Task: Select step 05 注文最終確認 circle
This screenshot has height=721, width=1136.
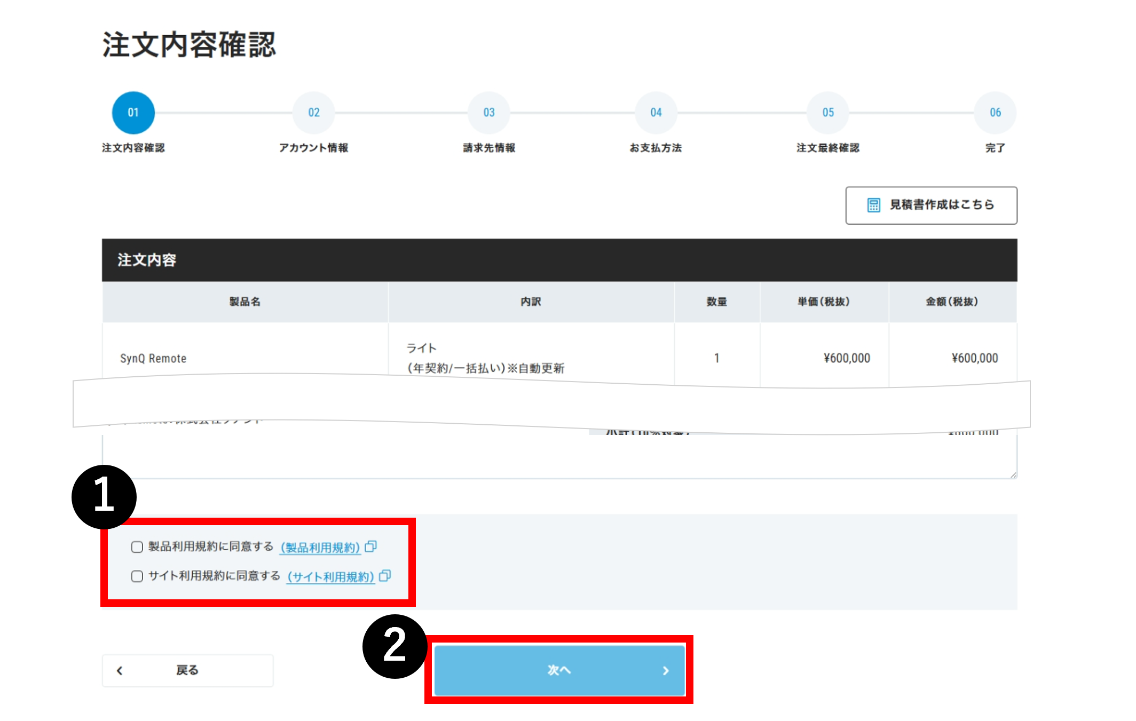Action: point(827,113)
